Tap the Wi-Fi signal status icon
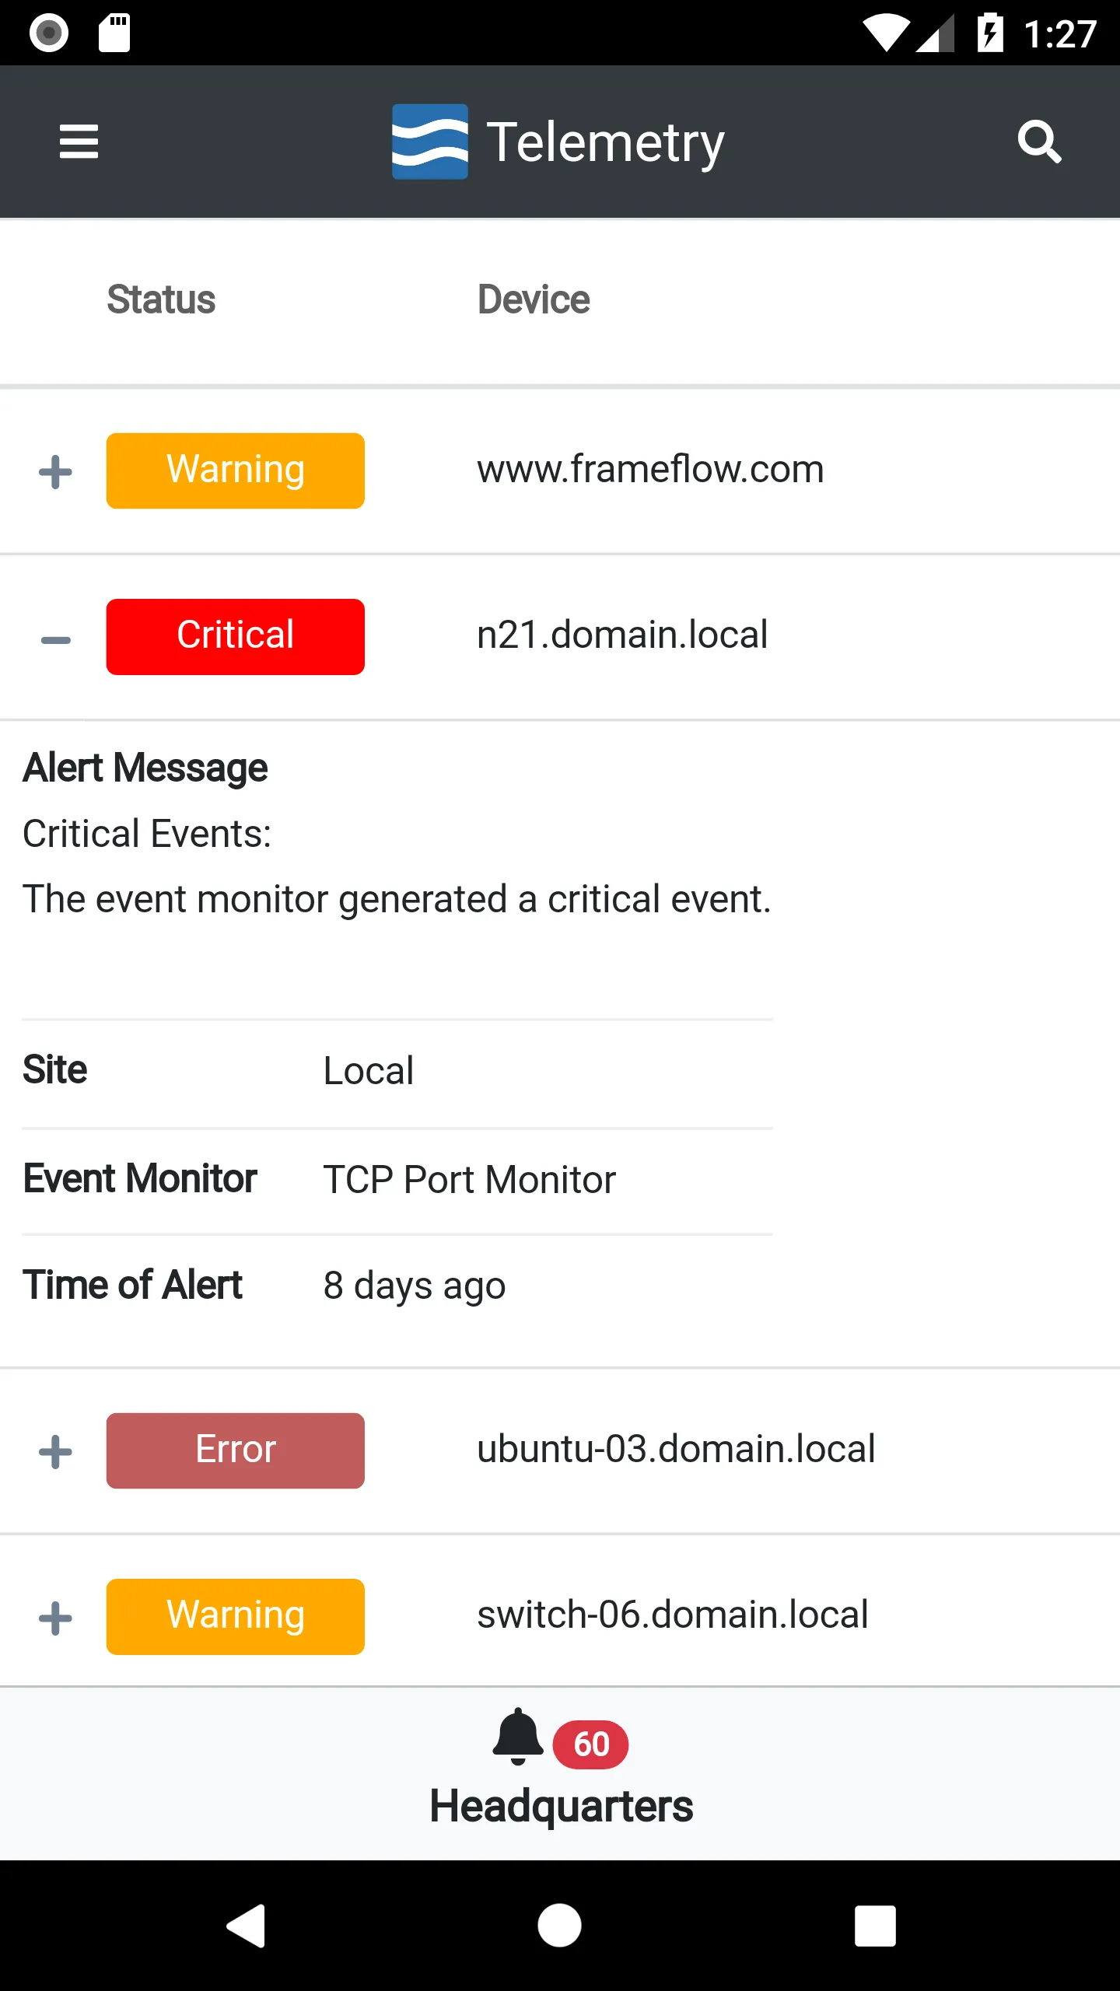The width and height of the screenshot is (1120, 1991). (x=887, y=34)
